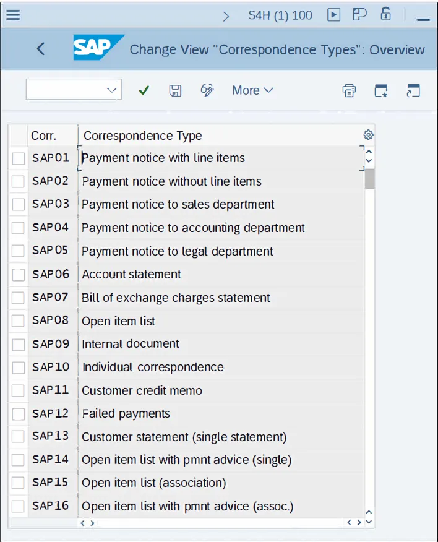
Task: Click the top scroll-down arrow under it
Action: pyautogui.click(x=369, y=161)
